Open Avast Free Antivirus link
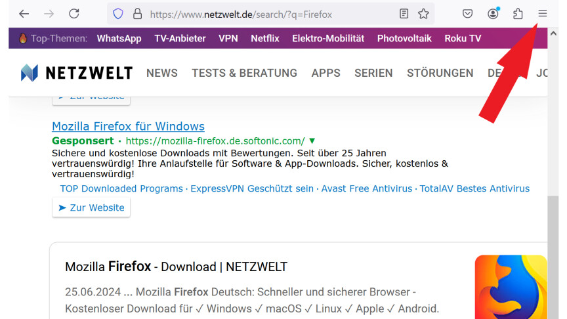This screenshot has height=319, width=567. [x=367, y=188]
